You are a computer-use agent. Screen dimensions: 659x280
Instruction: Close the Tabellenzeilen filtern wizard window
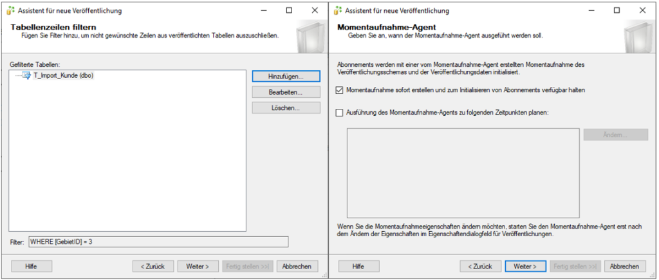(315, 10)
